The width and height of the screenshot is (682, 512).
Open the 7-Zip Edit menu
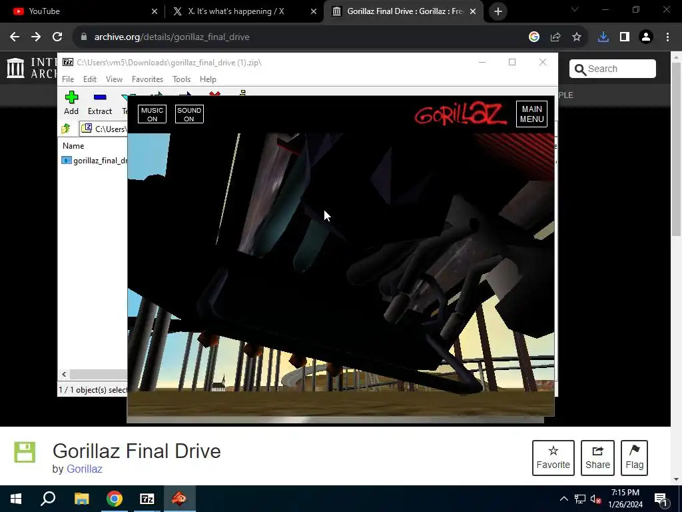tap(90, 79)
